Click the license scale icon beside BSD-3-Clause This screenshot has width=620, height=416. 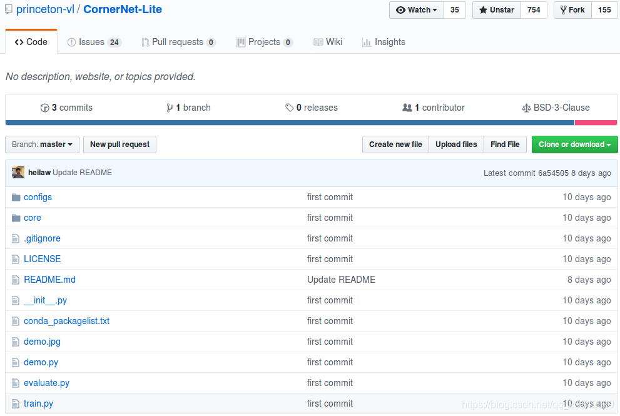(526, 108)
